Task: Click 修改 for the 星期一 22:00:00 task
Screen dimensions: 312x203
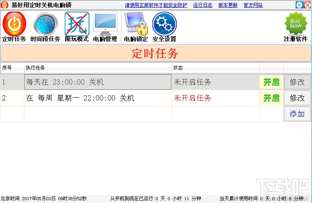Action: pyautogui.click(x=297, y=98)
